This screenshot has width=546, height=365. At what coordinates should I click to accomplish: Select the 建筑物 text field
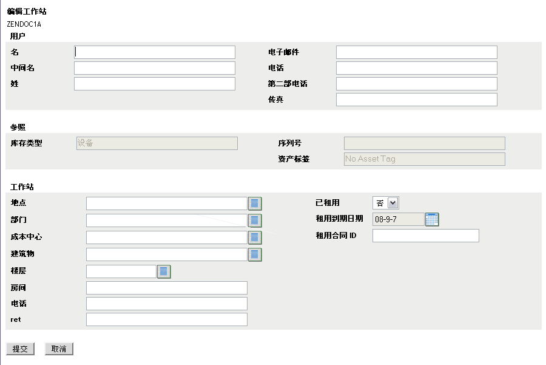(x=167, y=254)
